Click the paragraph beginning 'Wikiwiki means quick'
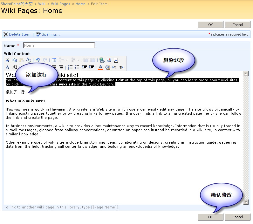Image resolution: width=253 pixels, height=224 pixels. point(123,113)
